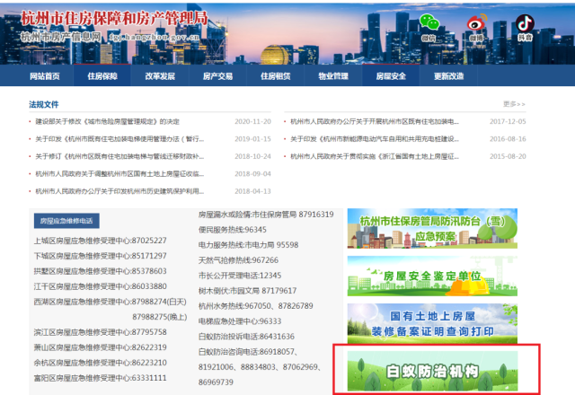Open 关于印发《杭州市既有住宅加装电梯使用管理办法 article
Image resolution: width=575 pixels, height=395 pixels.
tap(119, 139)
